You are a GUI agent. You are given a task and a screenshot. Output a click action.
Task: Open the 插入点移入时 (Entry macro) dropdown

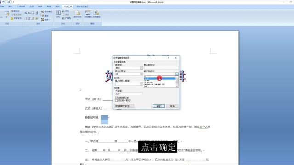click(141, 84)
